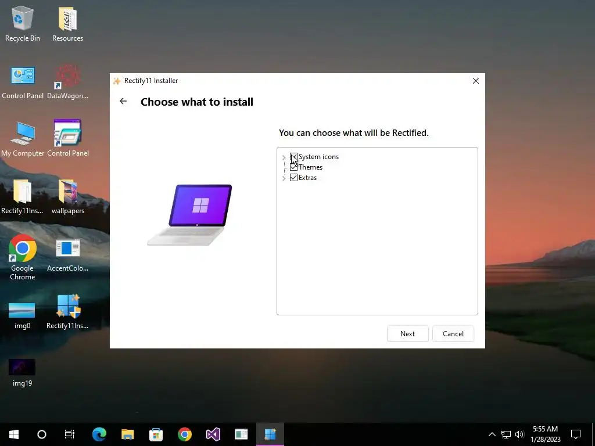Close the Rectify11 Installer window
Image resolution: width=595 pixels, height=446 pixels.
click(475, 81)
